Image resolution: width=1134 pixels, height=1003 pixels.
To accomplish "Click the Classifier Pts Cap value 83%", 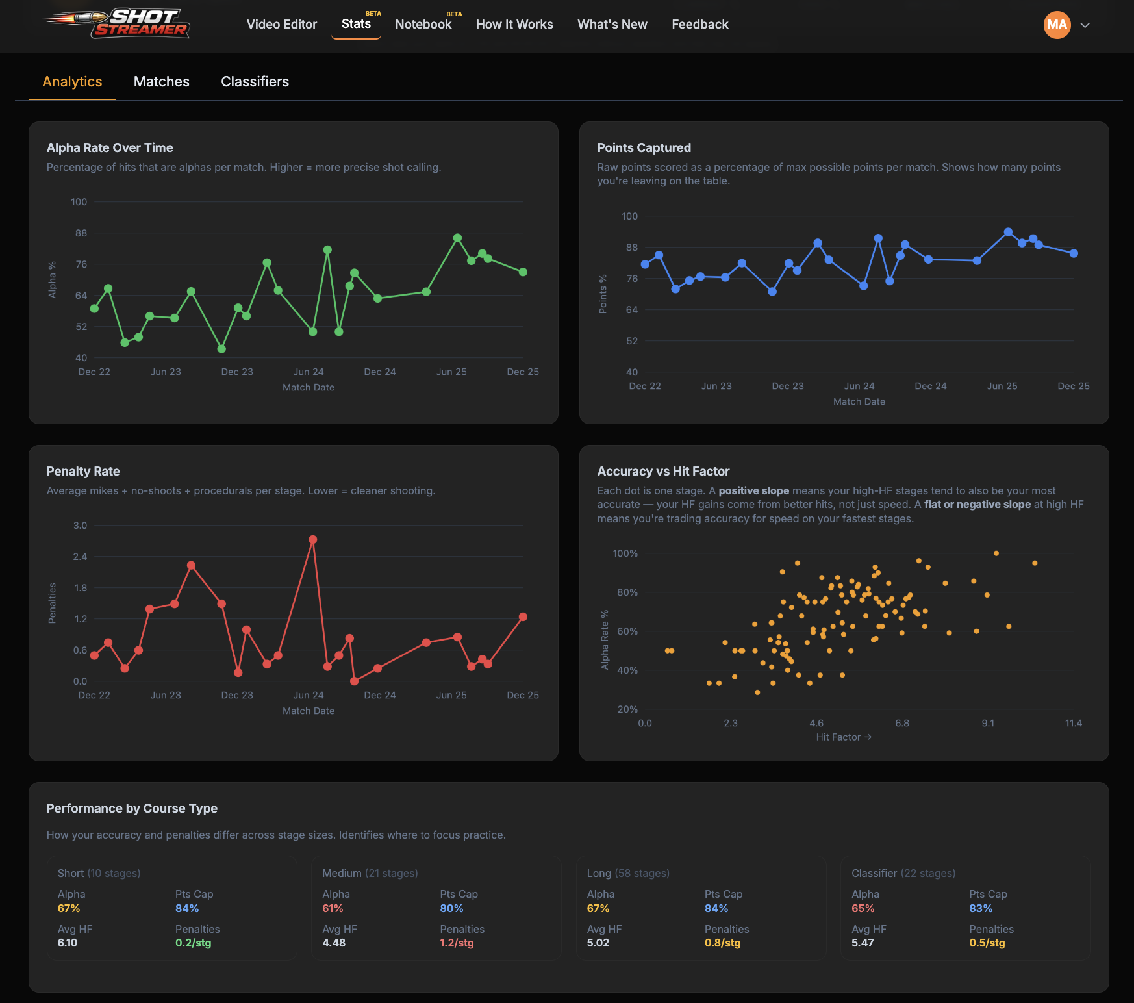I will pos(981,908).
